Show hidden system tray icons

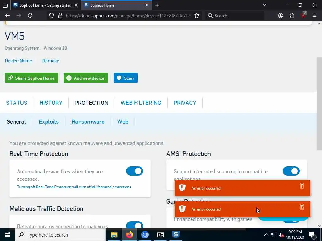tap(266, 235)
